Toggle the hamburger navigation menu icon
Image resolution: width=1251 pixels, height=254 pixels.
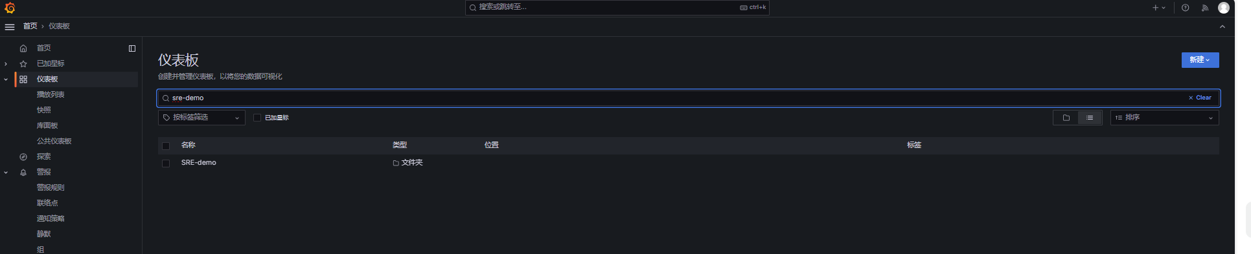[10, 26]
